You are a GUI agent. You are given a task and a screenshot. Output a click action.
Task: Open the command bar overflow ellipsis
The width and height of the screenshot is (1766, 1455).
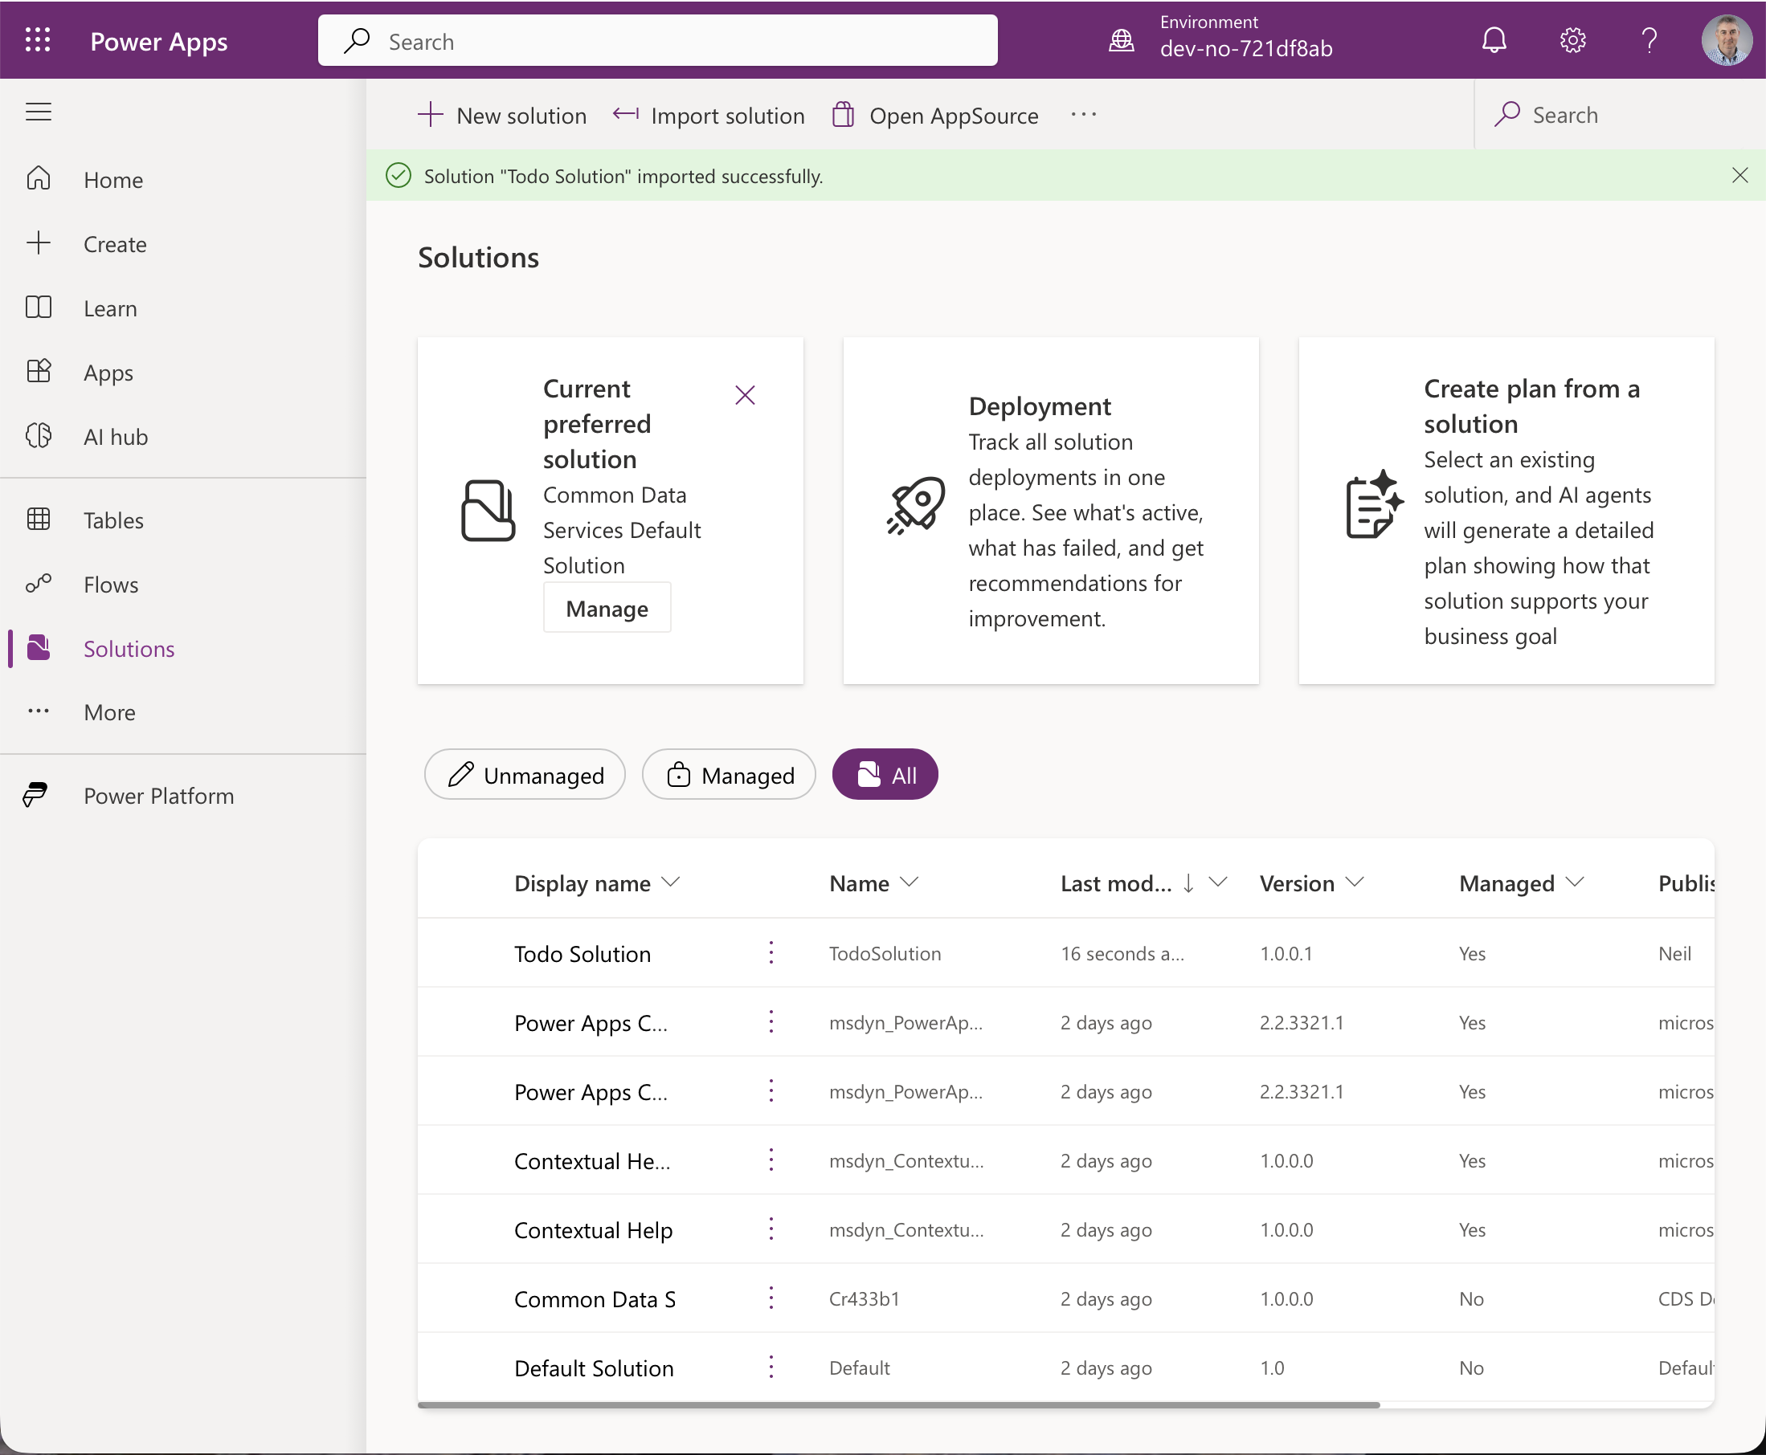(1083, 115)
